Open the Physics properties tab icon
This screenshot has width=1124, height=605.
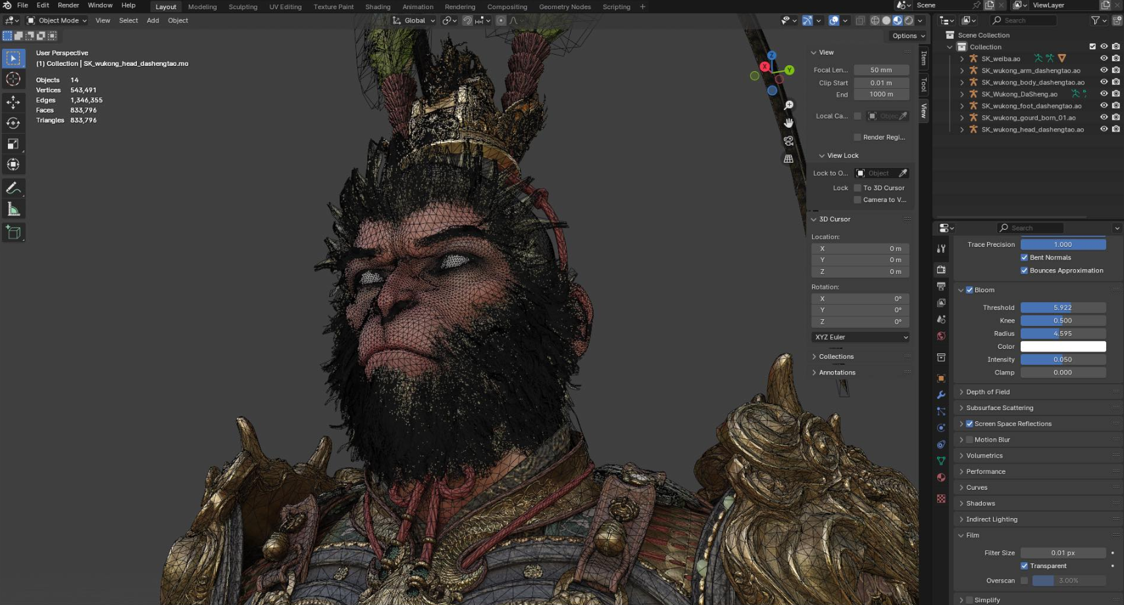coord(941,428)
